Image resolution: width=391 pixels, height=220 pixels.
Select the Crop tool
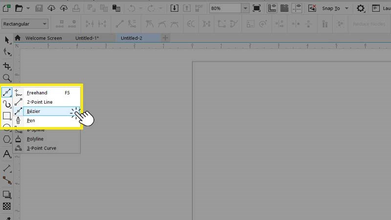click(x=7, y=66)
